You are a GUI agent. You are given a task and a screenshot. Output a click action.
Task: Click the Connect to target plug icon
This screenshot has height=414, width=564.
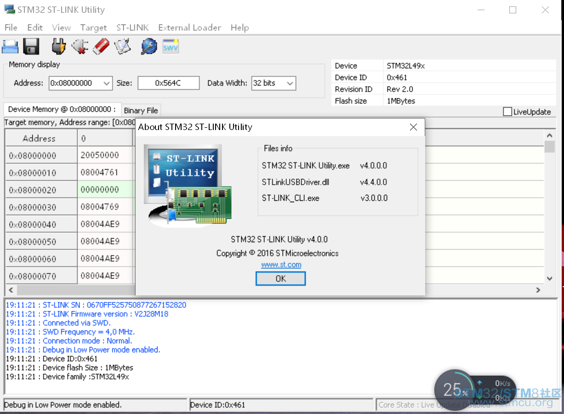59,46
